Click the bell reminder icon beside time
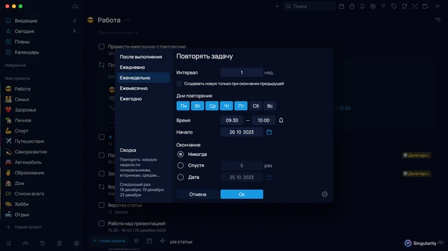Viewport: 448px width, 251px height. point(281,120)
